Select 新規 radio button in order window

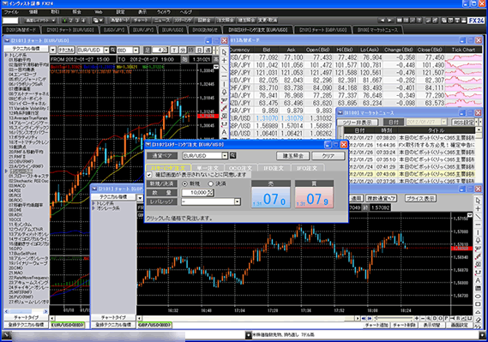[185, 183]
